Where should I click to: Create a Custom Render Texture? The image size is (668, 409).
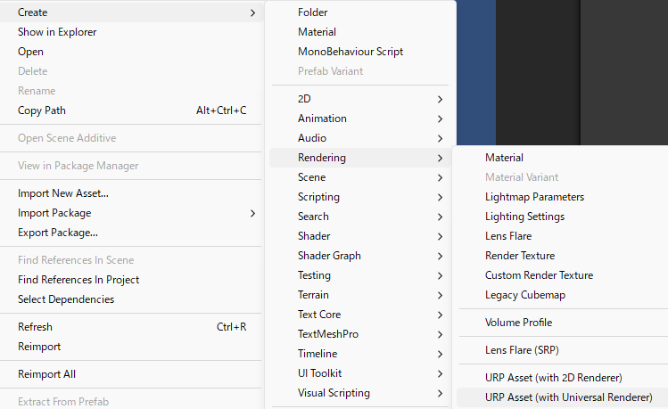click(538, 275)
